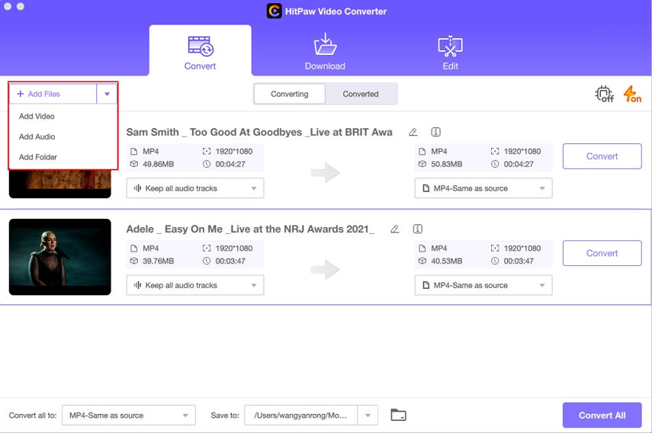Click the 49.86MB source size value
This screenshot has height=433, width=652.
tap(158, 164)
